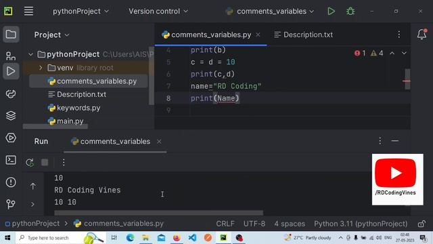The height and width of the screenshot is (244, 433).
Task: Open the Windows Start menu
Action: [x=7, y=238]
